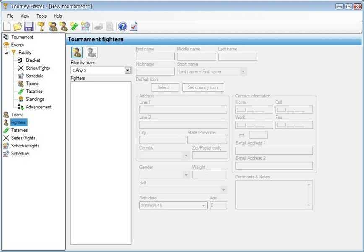Click the printer icon in the toolbar
364x252 pixels.
[99, 26]
